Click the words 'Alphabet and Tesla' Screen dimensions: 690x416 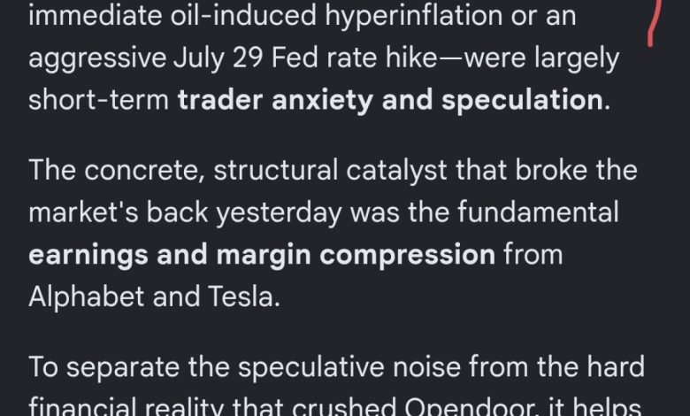(152, 297)
